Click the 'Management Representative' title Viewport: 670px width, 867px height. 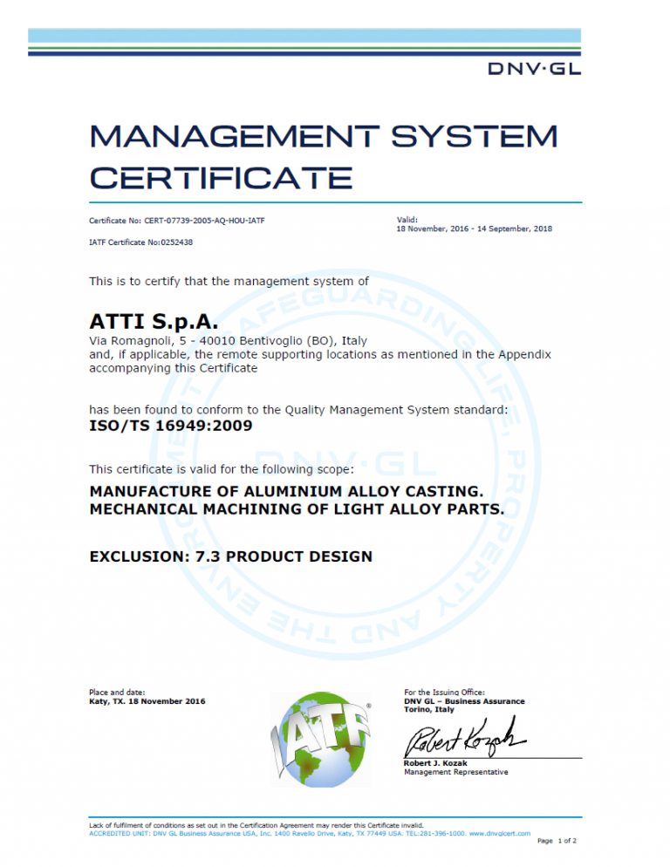click(x=456, y=772)
